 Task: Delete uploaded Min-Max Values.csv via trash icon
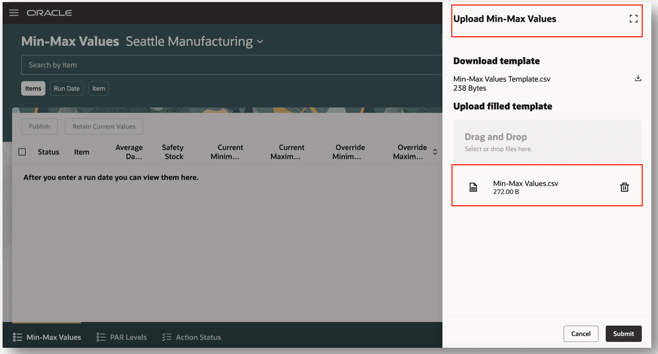[624, 187]
